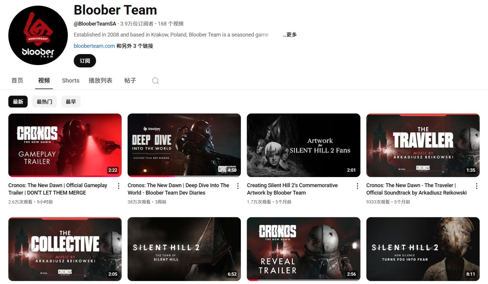Open more options for Silent Hill 2's Commemorative Artwork

pos(357,186)
